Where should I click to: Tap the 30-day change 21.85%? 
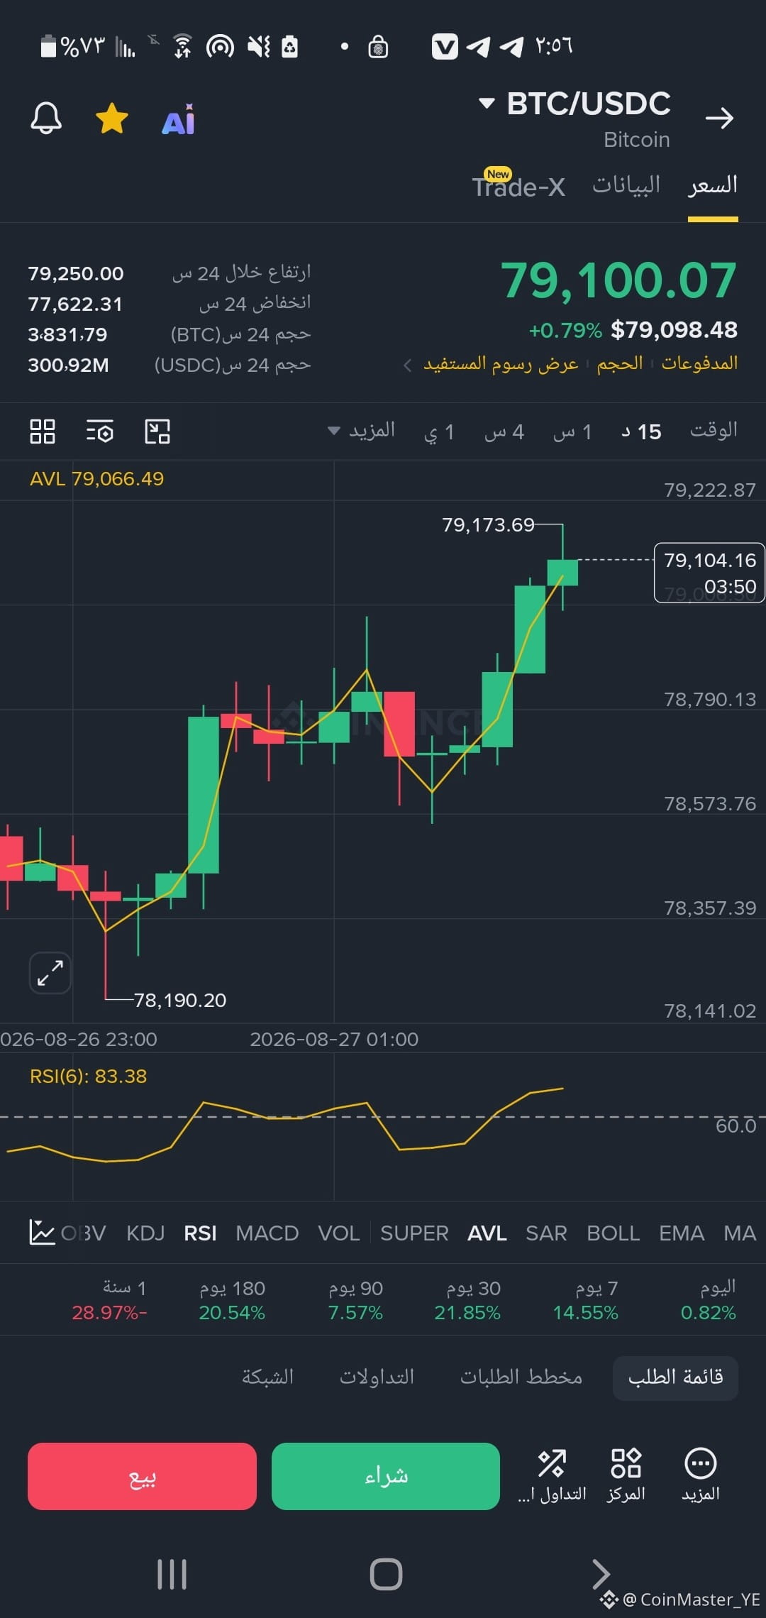(467, 1313)
